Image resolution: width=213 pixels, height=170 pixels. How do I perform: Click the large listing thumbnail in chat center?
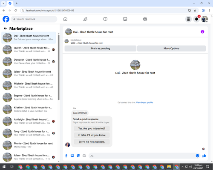(x=135, y=65)
